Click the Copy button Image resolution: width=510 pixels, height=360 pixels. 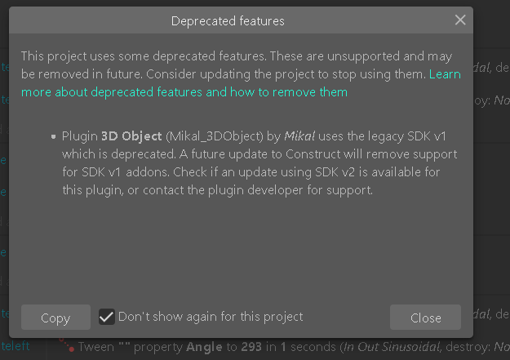[55, 318]
